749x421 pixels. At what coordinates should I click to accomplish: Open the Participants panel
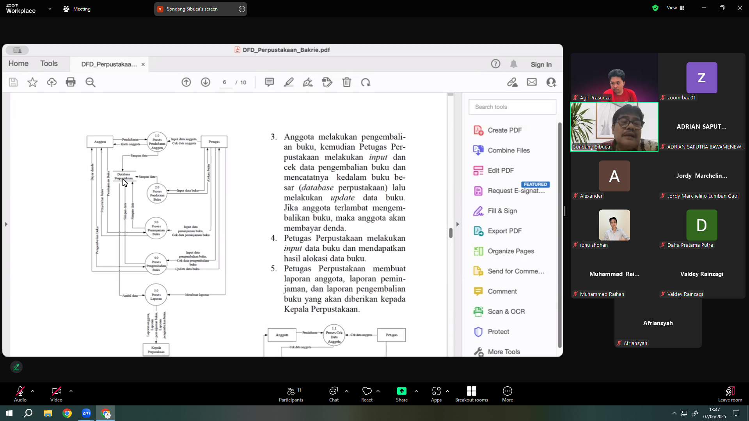291,394
